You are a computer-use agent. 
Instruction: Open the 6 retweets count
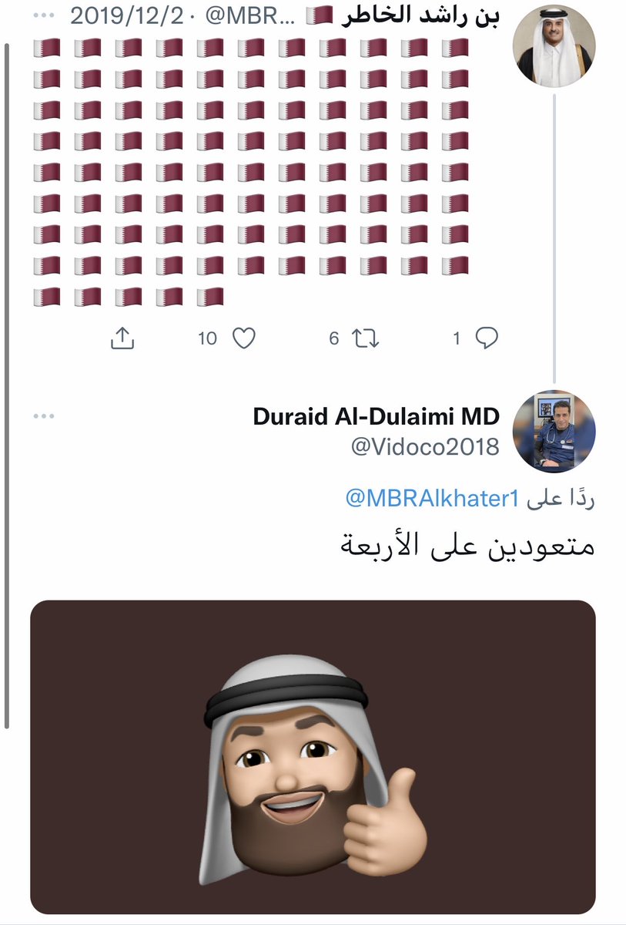(334, 338)
